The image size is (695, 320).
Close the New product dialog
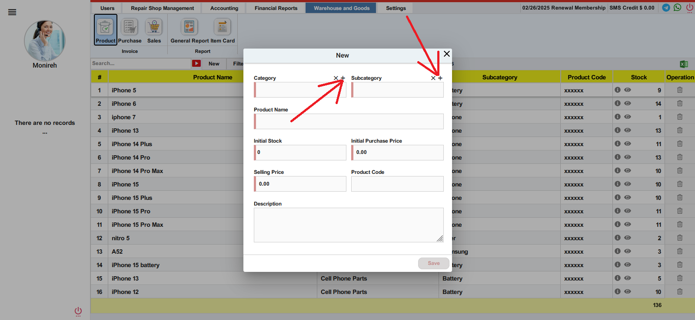point(447,54)
